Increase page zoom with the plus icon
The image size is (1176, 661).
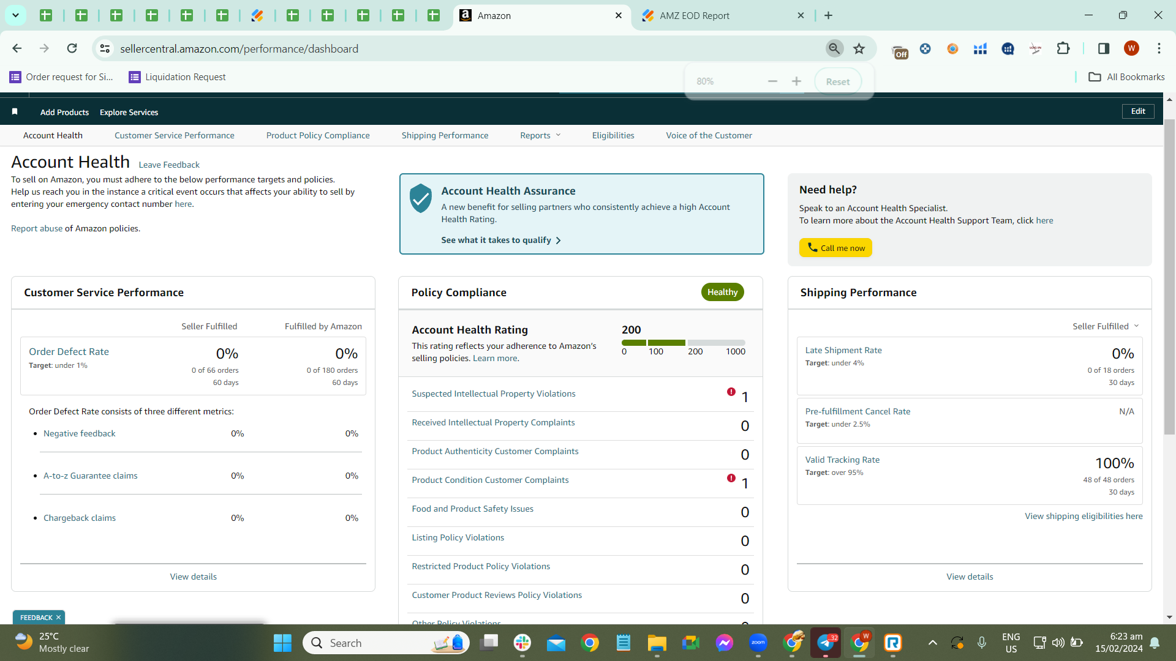click(x=796, y=81)
